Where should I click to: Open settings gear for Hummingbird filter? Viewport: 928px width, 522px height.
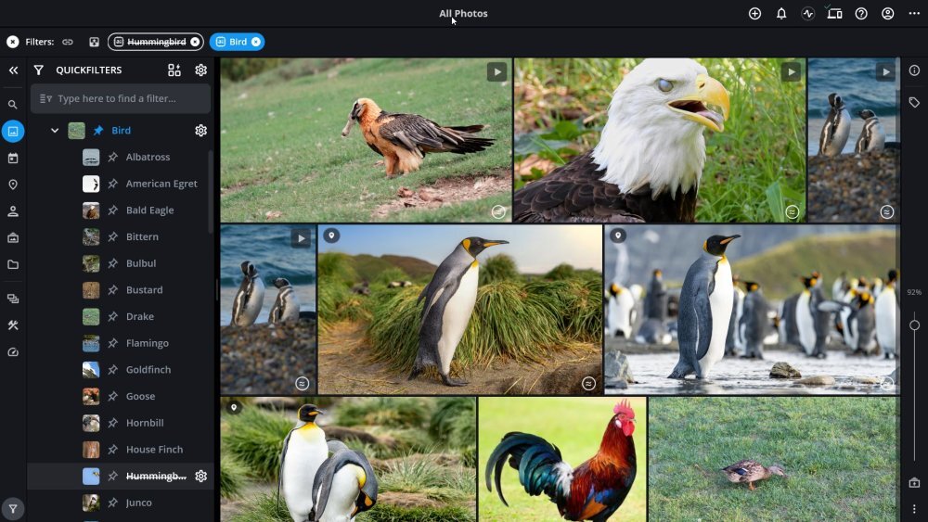200,476
